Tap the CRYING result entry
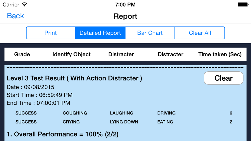The height and width of the screenshot is (141, 251). tap(71, 122)
